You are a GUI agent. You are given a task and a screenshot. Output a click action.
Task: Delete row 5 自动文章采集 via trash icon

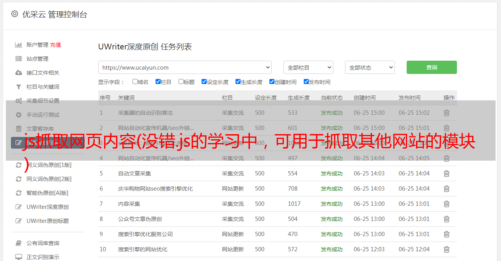(x=446, y=173)
